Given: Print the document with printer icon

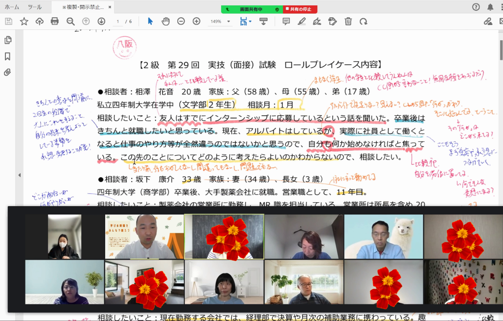Looking at the screenshot, I should coord(55,21).
